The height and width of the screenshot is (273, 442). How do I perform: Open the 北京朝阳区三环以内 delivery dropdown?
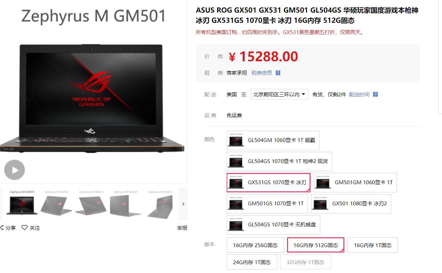279,94
